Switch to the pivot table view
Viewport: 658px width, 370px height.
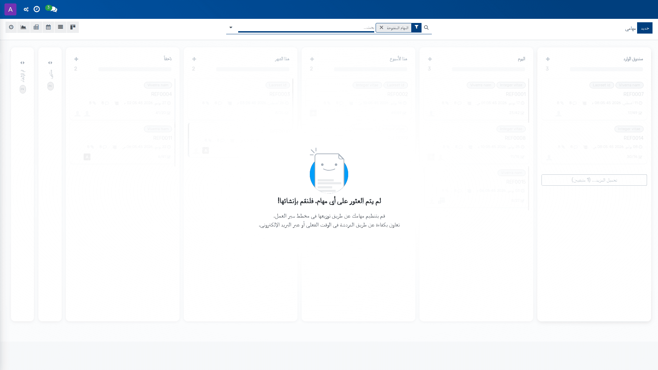coord(36,27)
